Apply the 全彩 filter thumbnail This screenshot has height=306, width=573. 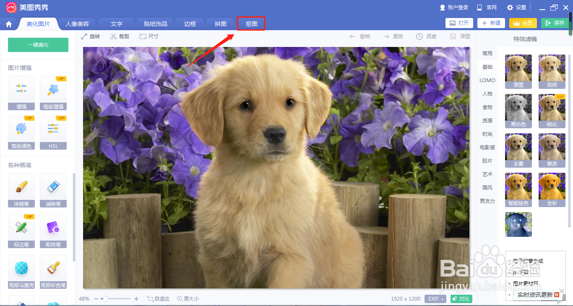(x=552, y=189)
